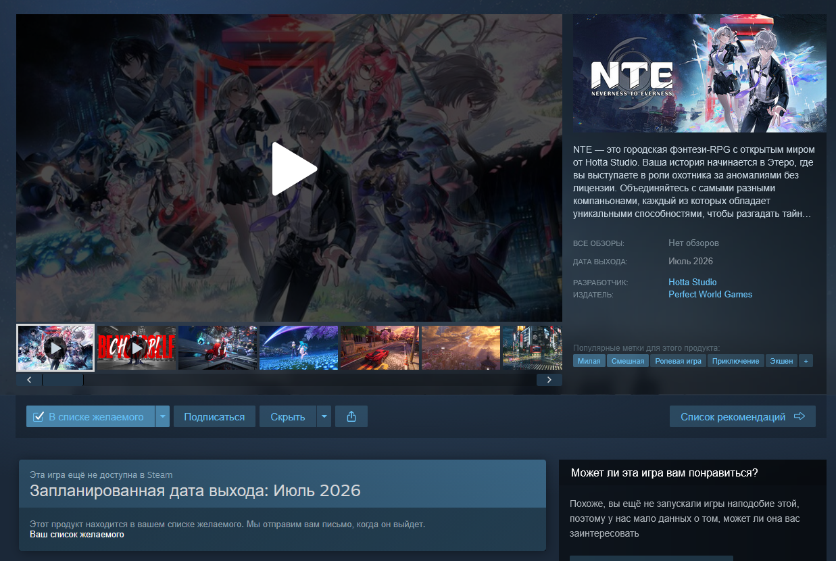Click the Может ли эта игра вам понравиться heading
Screen dimensions: 836x561
(664, 472)
